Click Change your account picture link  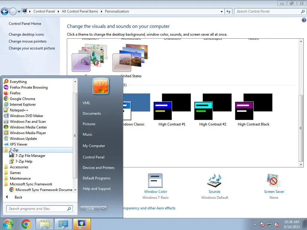[x=32, y=48]
